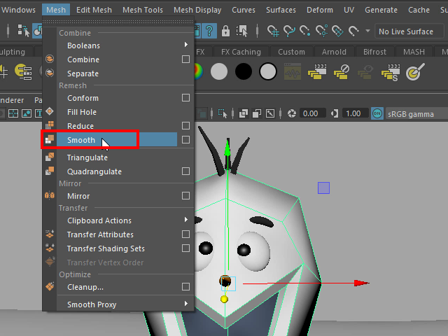Click the gamma value field showing 1.00
This screenshot has height=336, width=448.
[x=353, y=113]
